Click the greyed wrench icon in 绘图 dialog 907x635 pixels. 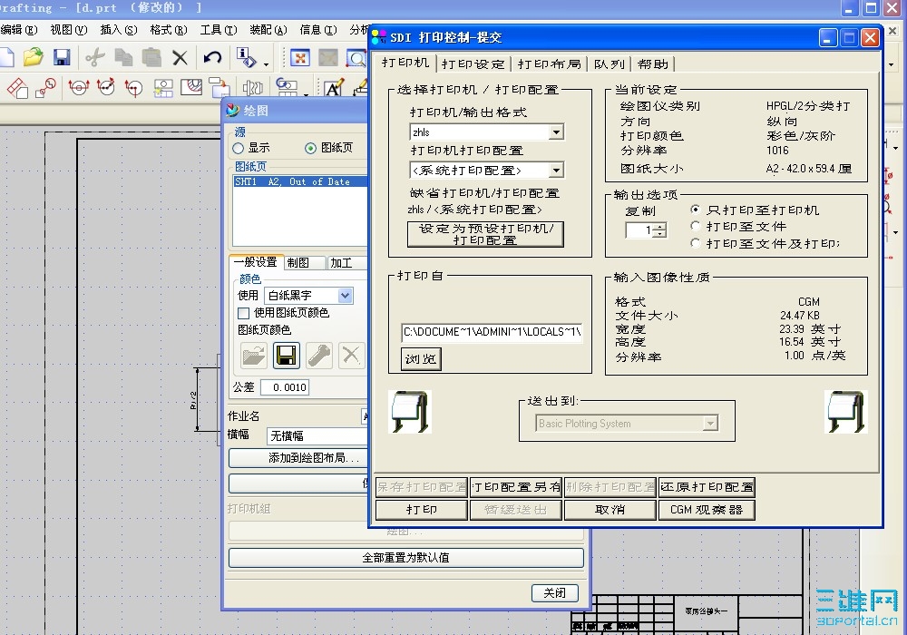(318, 355)
